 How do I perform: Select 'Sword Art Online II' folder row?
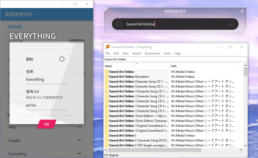(x=174, y=136)
